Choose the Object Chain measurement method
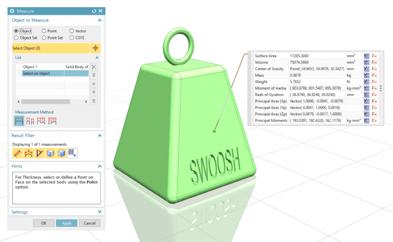393x242 pixels. pos(41,121)
